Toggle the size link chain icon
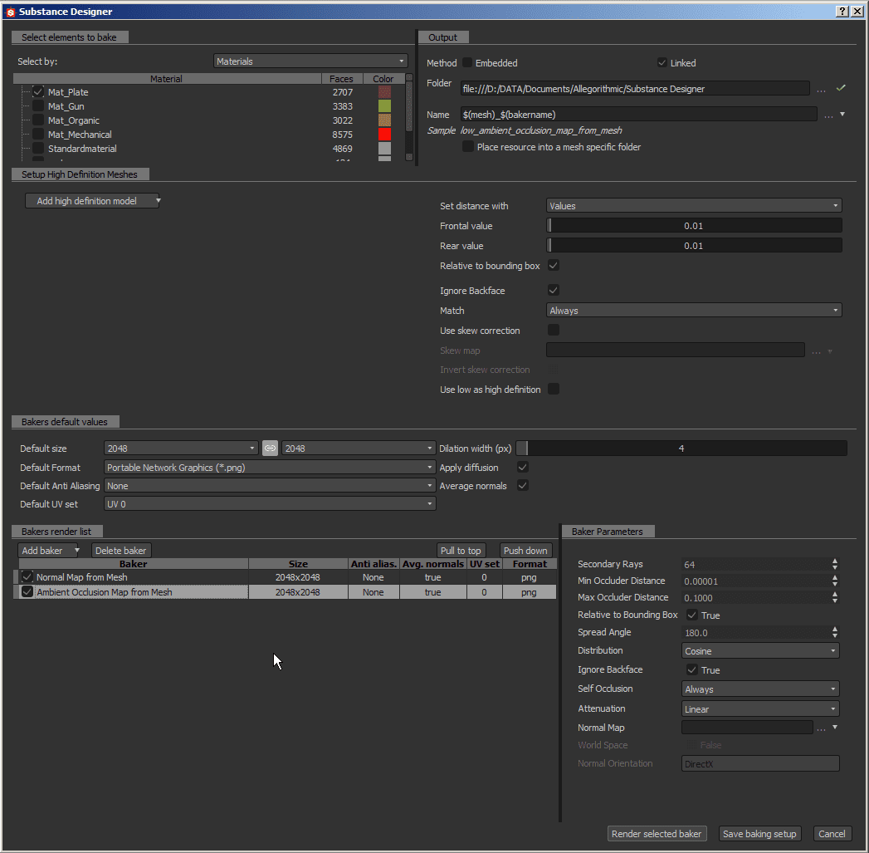Viewport: 869px width, 853px height. (270, 449)
